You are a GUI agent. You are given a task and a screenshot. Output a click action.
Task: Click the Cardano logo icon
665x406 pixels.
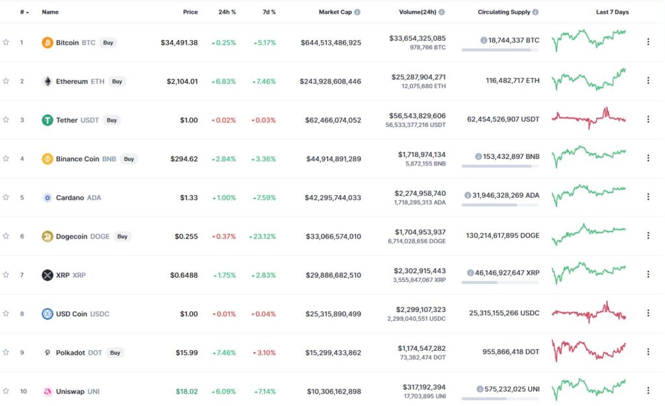click(x=47, y=198)
